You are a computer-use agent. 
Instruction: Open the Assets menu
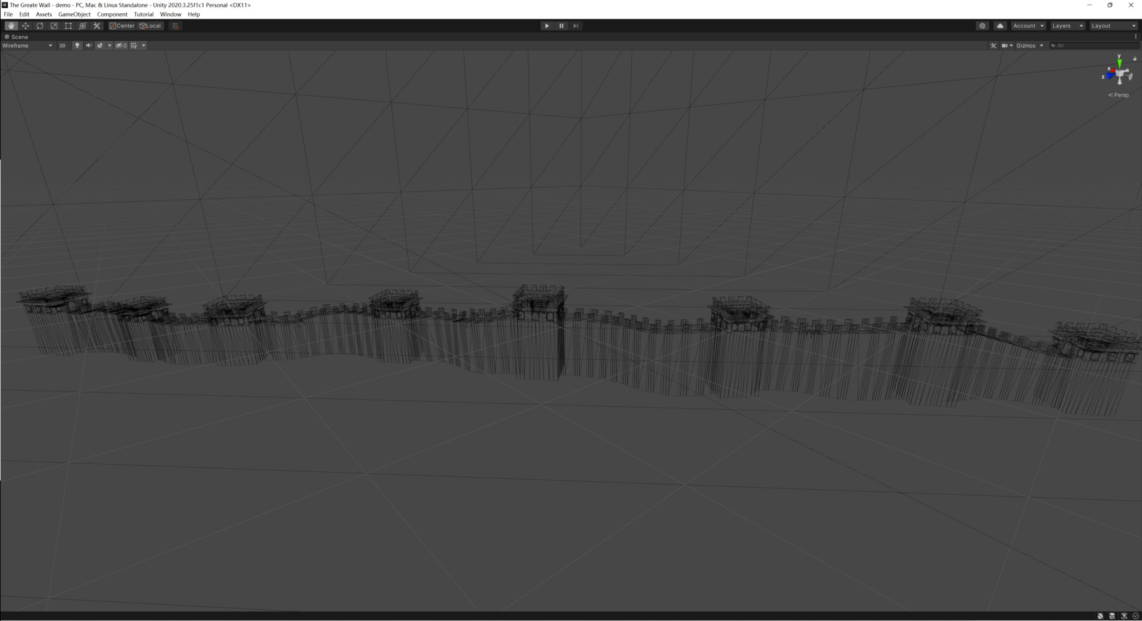coord(44,14)
